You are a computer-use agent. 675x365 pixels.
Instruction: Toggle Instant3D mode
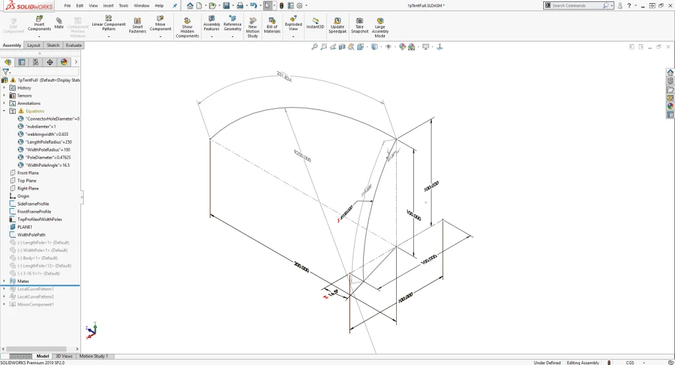316,23
